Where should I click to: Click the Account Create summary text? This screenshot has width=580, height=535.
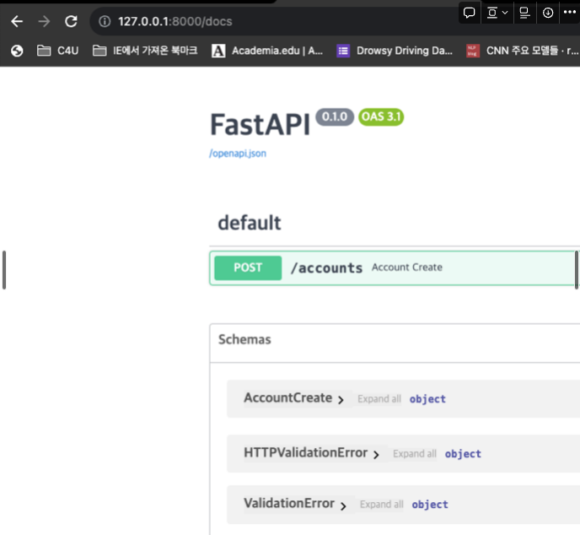tap(407, 267)
